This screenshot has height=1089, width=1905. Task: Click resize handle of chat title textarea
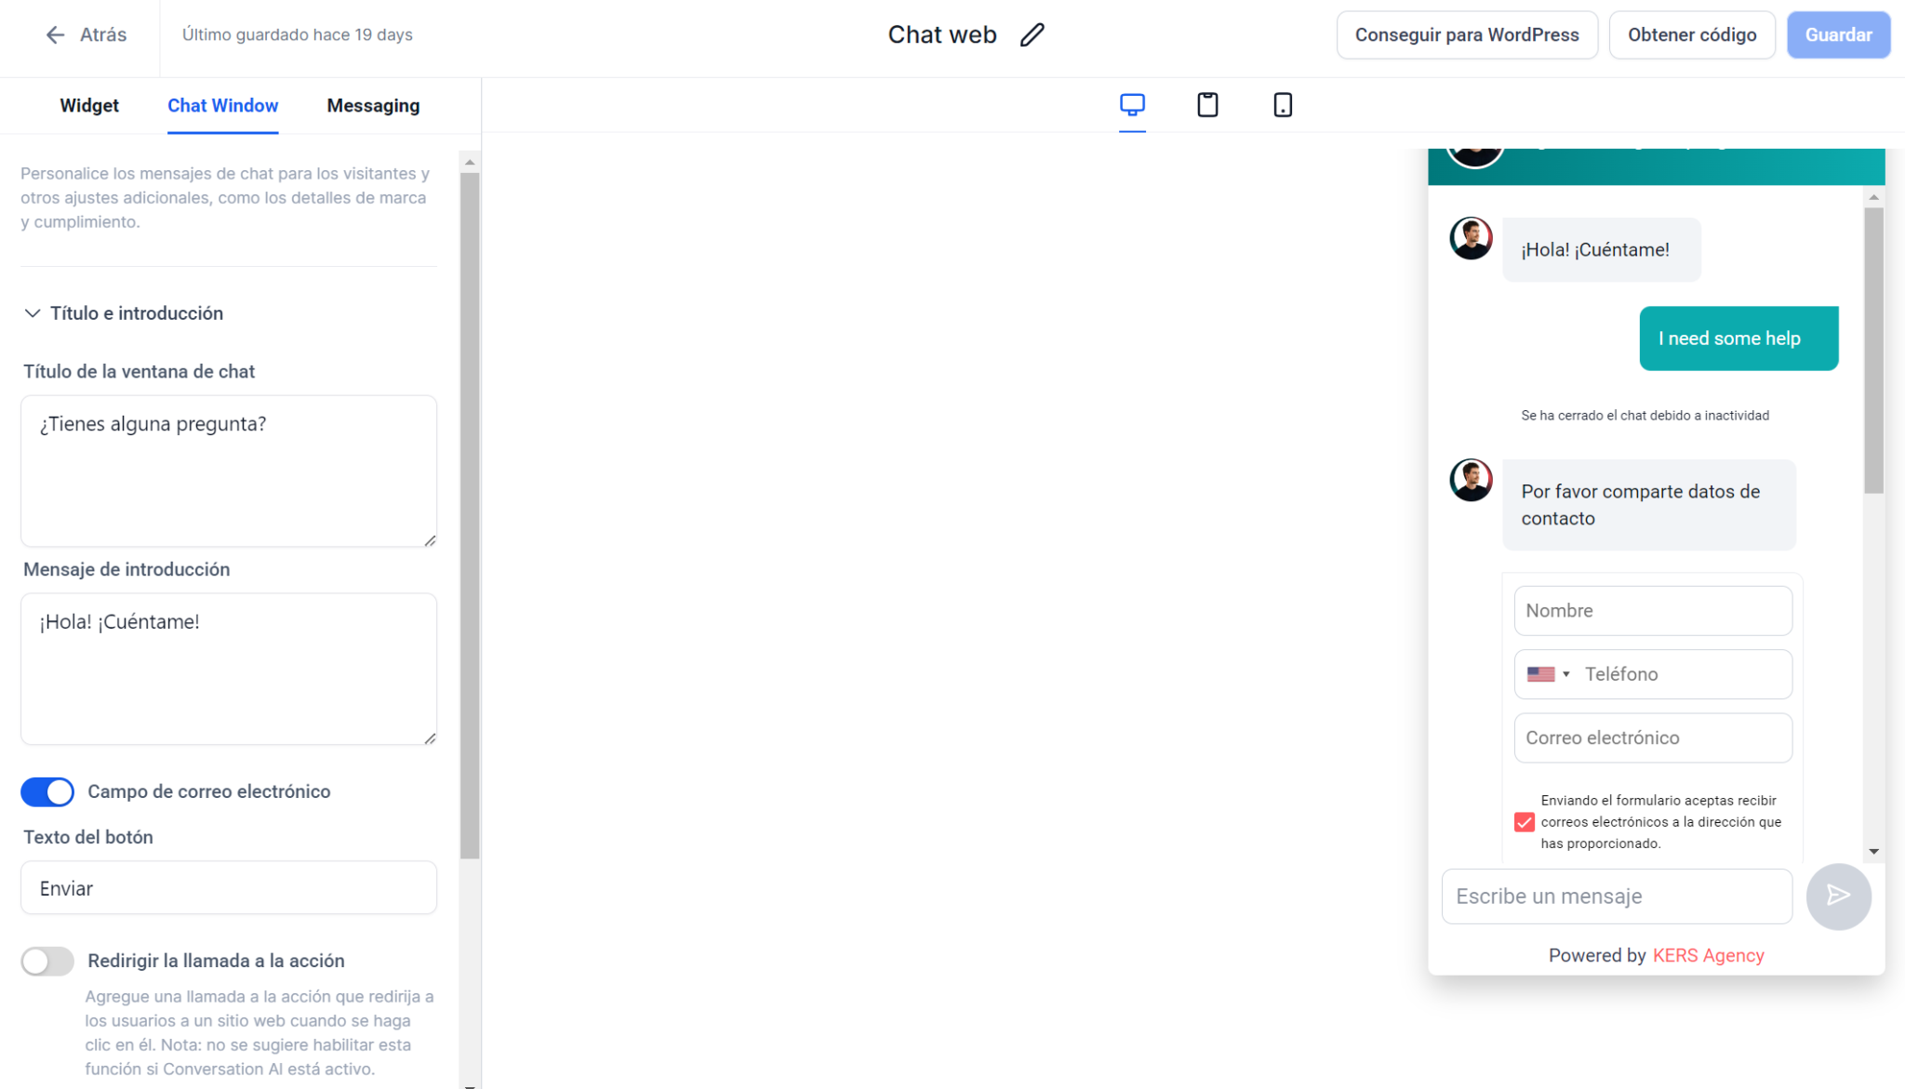click(x=430, y=540)
